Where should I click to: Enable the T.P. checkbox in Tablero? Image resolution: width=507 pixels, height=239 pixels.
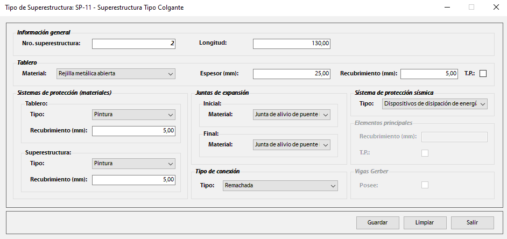(x=483, y=74)
